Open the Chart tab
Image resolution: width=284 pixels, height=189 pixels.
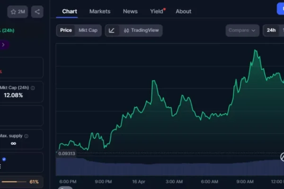pyautogui.click(x=70, y=11)
